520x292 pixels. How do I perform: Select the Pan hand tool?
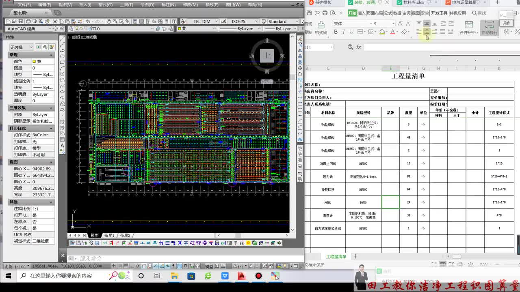tap(109, 21)
